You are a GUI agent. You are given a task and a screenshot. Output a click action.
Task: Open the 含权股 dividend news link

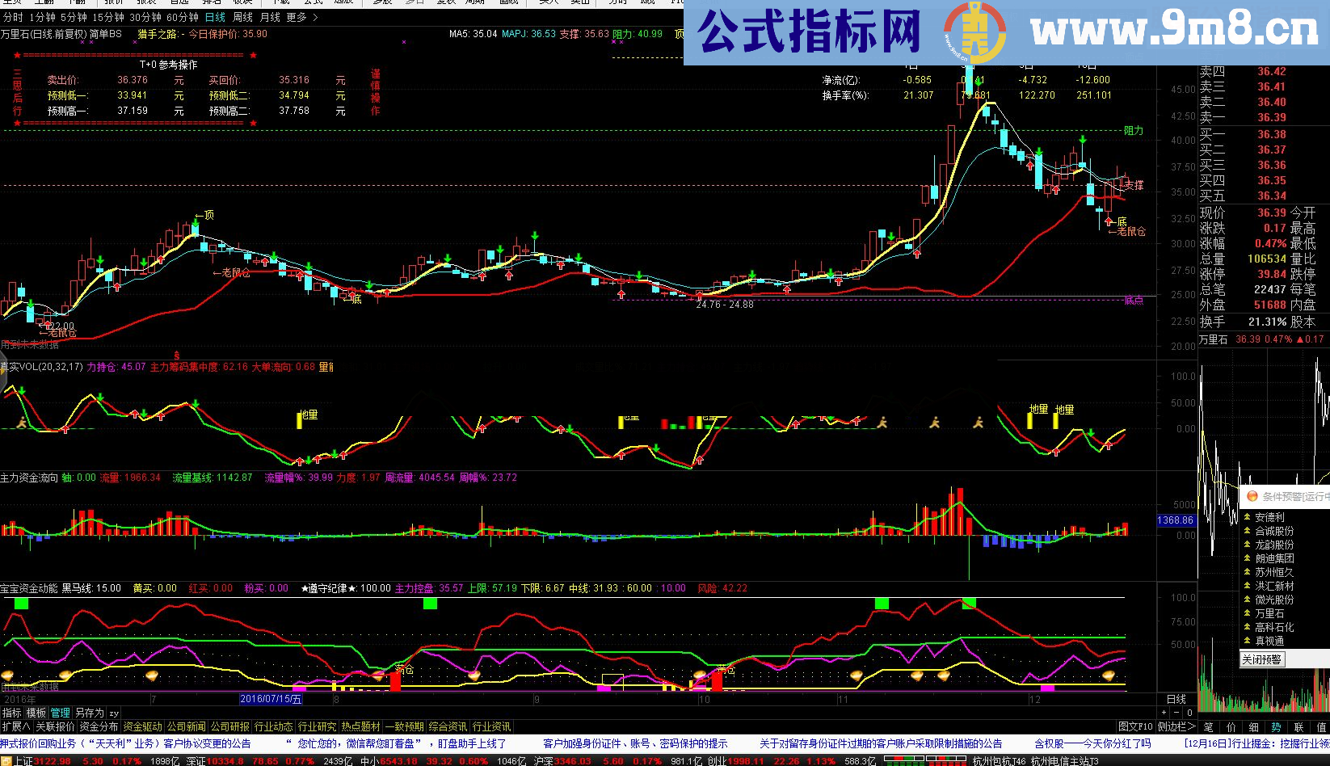pos(1092,743)
